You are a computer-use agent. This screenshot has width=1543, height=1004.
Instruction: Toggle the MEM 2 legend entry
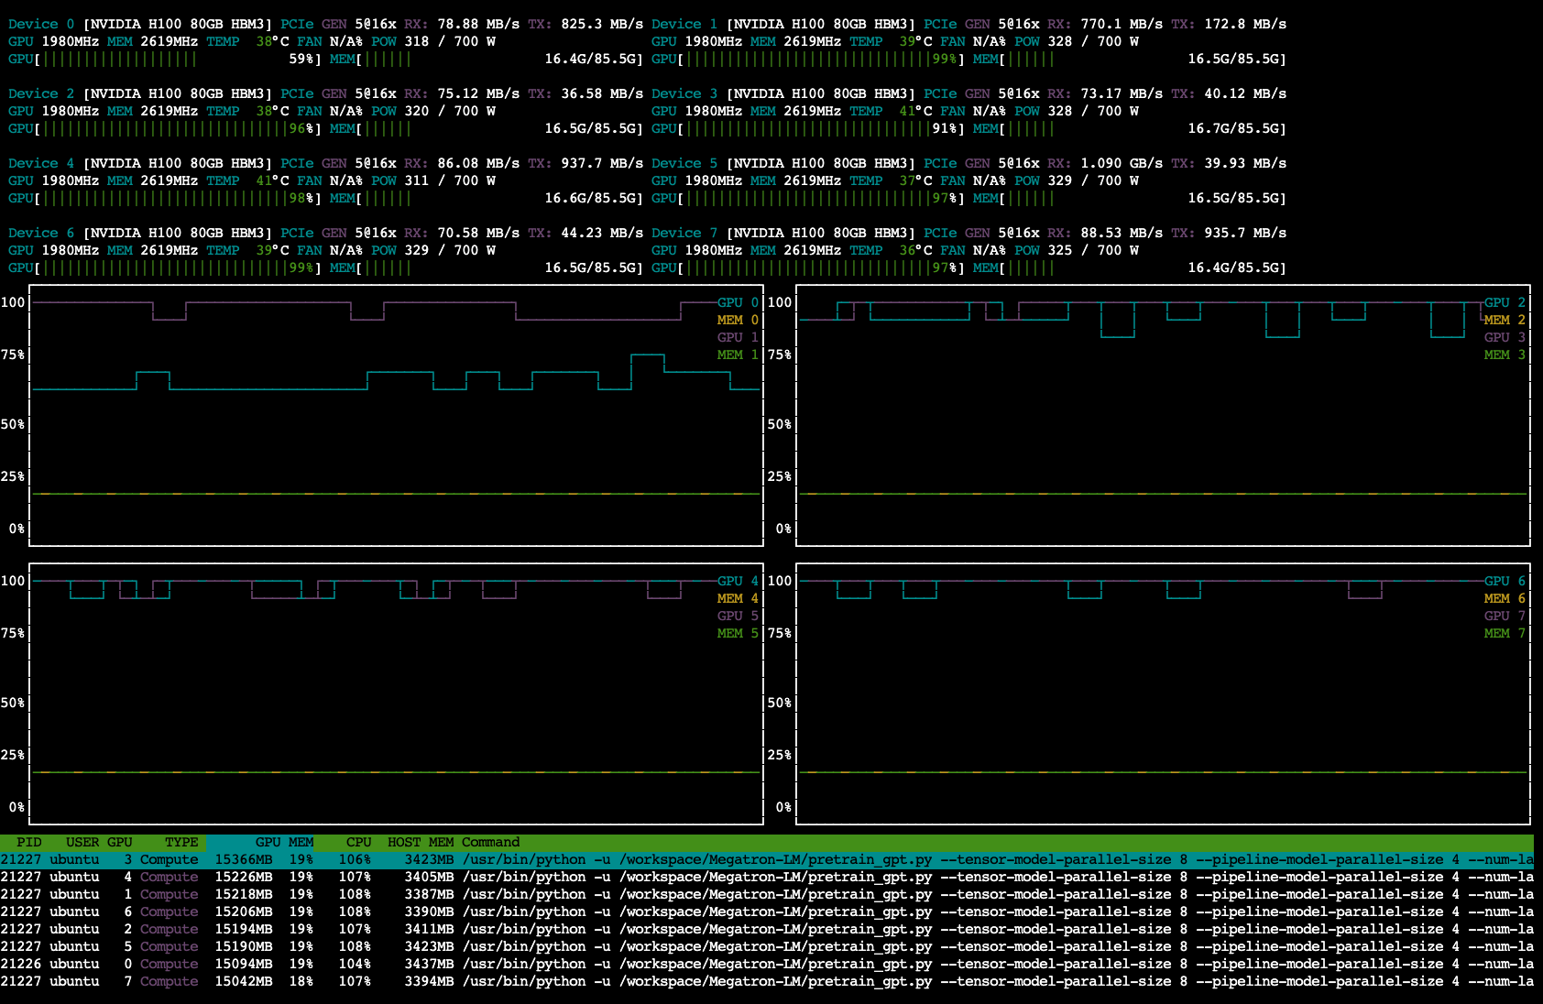[1504, 320]
